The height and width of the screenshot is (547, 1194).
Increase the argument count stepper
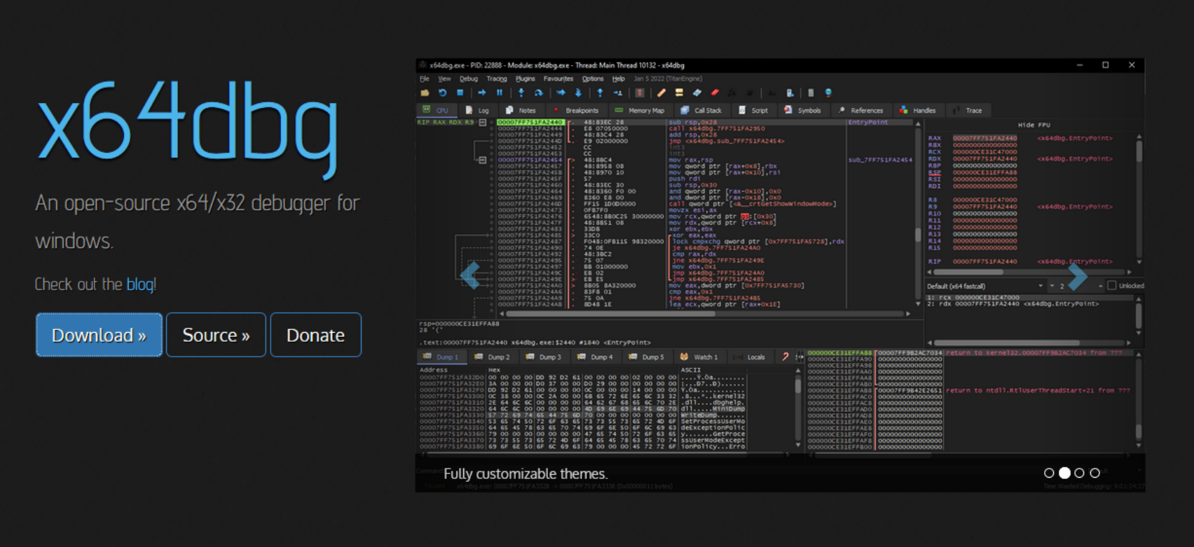1101,286
